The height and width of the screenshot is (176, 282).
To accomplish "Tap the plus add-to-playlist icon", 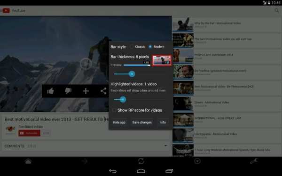I will point(86,91).
